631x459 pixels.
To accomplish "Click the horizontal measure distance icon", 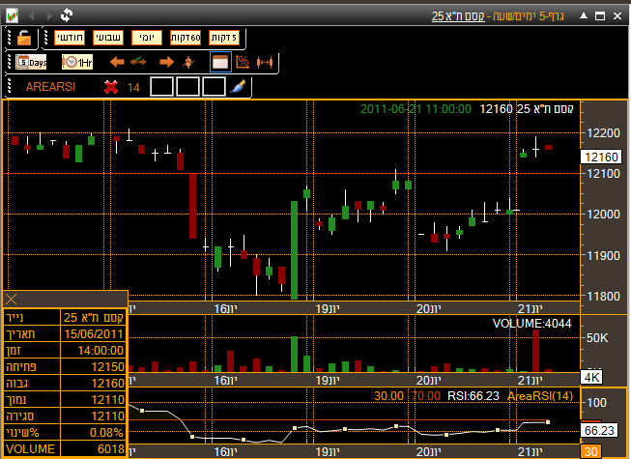I will pos(266,62).
